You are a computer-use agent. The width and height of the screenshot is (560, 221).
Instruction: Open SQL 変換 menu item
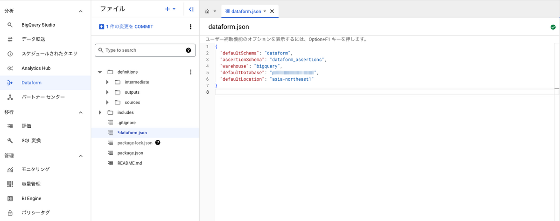pyautogui.click(x=45, y=140)
